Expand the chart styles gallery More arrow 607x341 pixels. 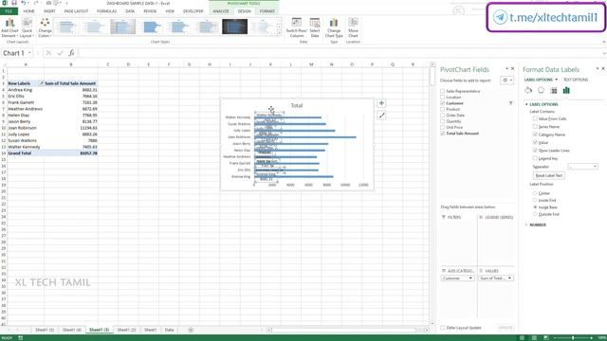(x=280, y=33)
